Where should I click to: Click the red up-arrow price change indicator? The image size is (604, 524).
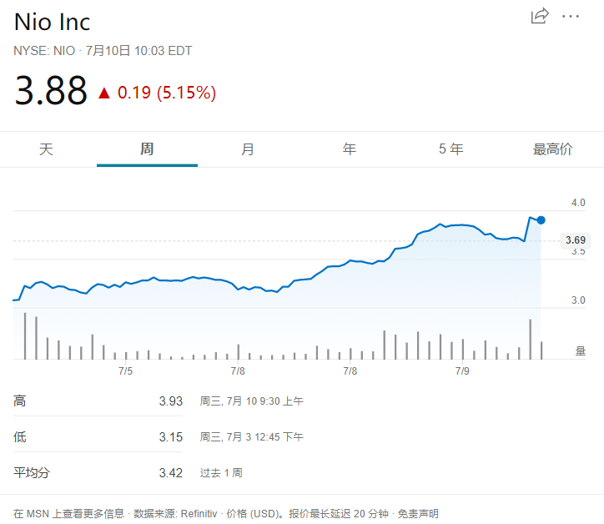pos(104,93)
